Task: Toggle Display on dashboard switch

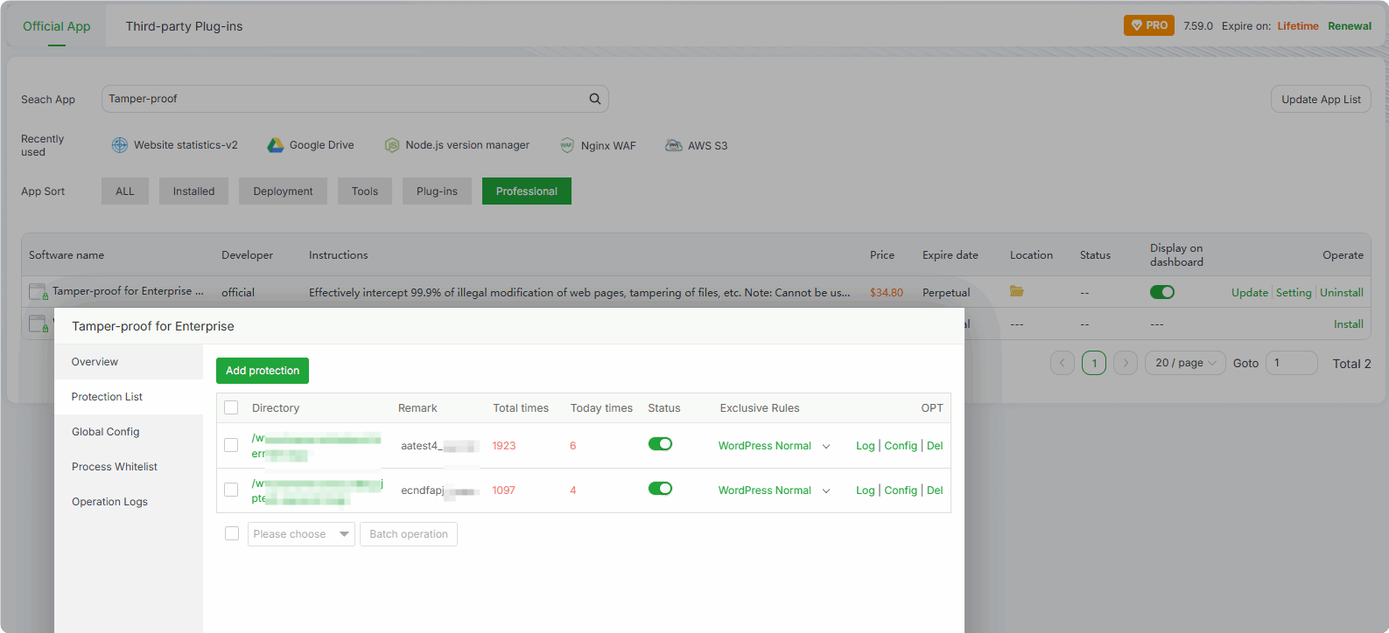Action: click(x=1162, y=292)
